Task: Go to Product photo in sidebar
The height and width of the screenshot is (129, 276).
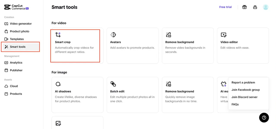Action: click(19, 31)
